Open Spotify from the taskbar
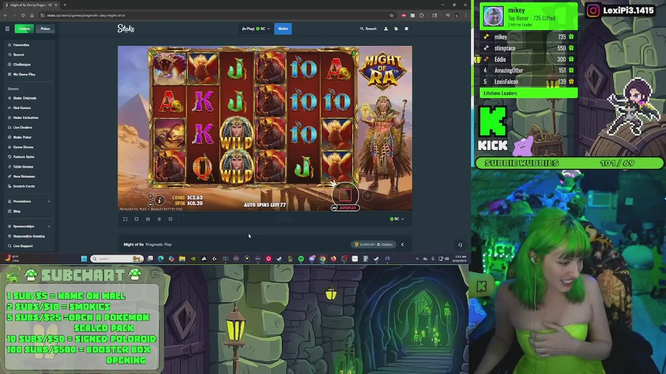Viewport: 666px width, 374px height. click(301, 259)
